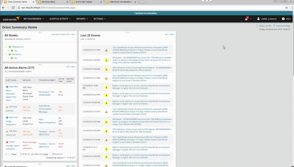Screen dimensions: 294x167
Task: Click critical icon of Guest storage space utilization alert
Action: coord(7,142)
